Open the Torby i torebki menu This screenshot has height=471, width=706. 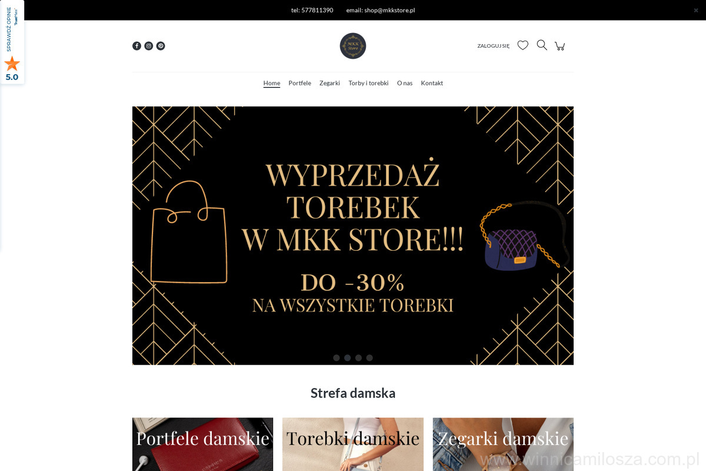pyautogui.click(x=368, y=83)
